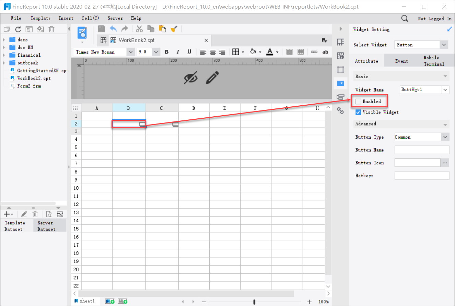Refresh the template file tree
Screen dimensions: 455x306
tap(18, 30)
